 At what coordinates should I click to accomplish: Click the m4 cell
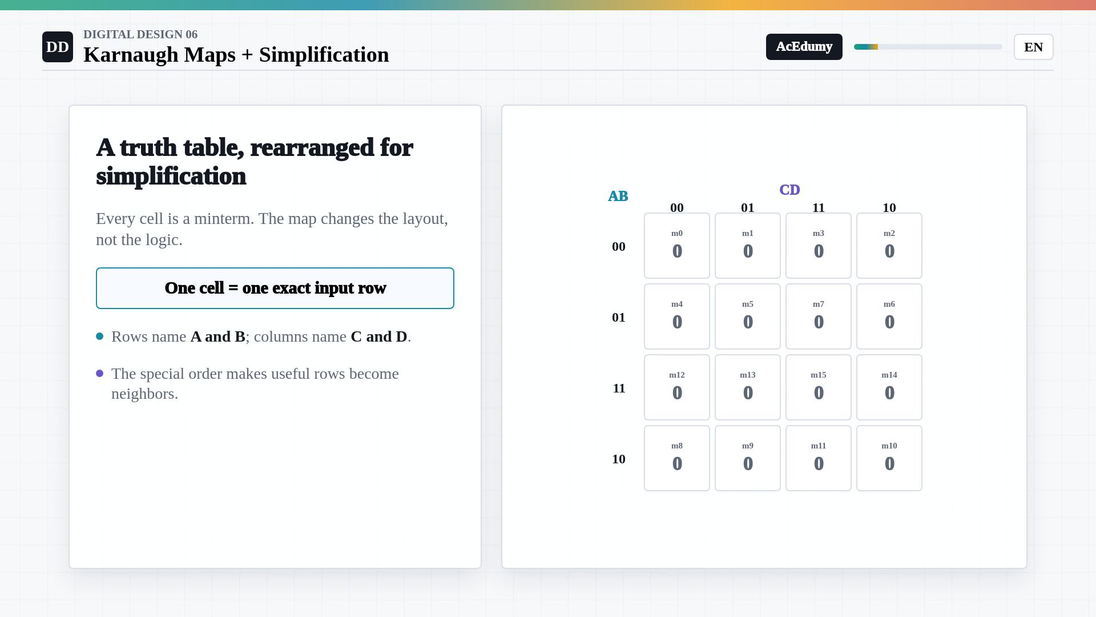(x=677, y=316)
